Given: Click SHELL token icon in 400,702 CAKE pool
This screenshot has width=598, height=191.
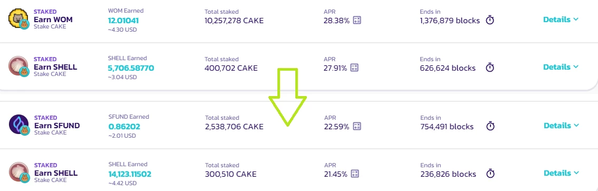Looking at the screenshot, I should click(18, 66).
